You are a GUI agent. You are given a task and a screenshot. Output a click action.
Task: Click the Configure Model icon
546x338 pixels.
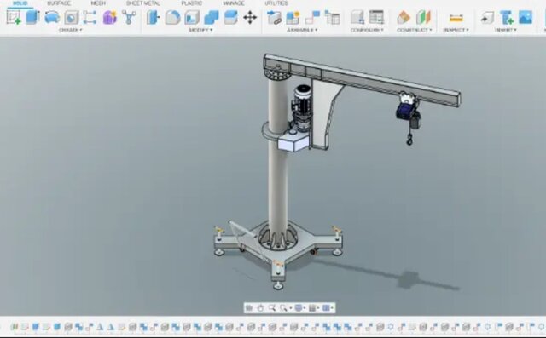[x=357, y=17]
